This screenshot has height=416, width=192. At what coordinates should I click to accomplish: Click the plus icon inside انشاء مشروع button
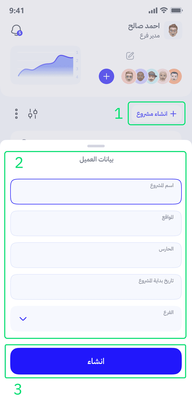pyautogui.click(x=173, y=113)
